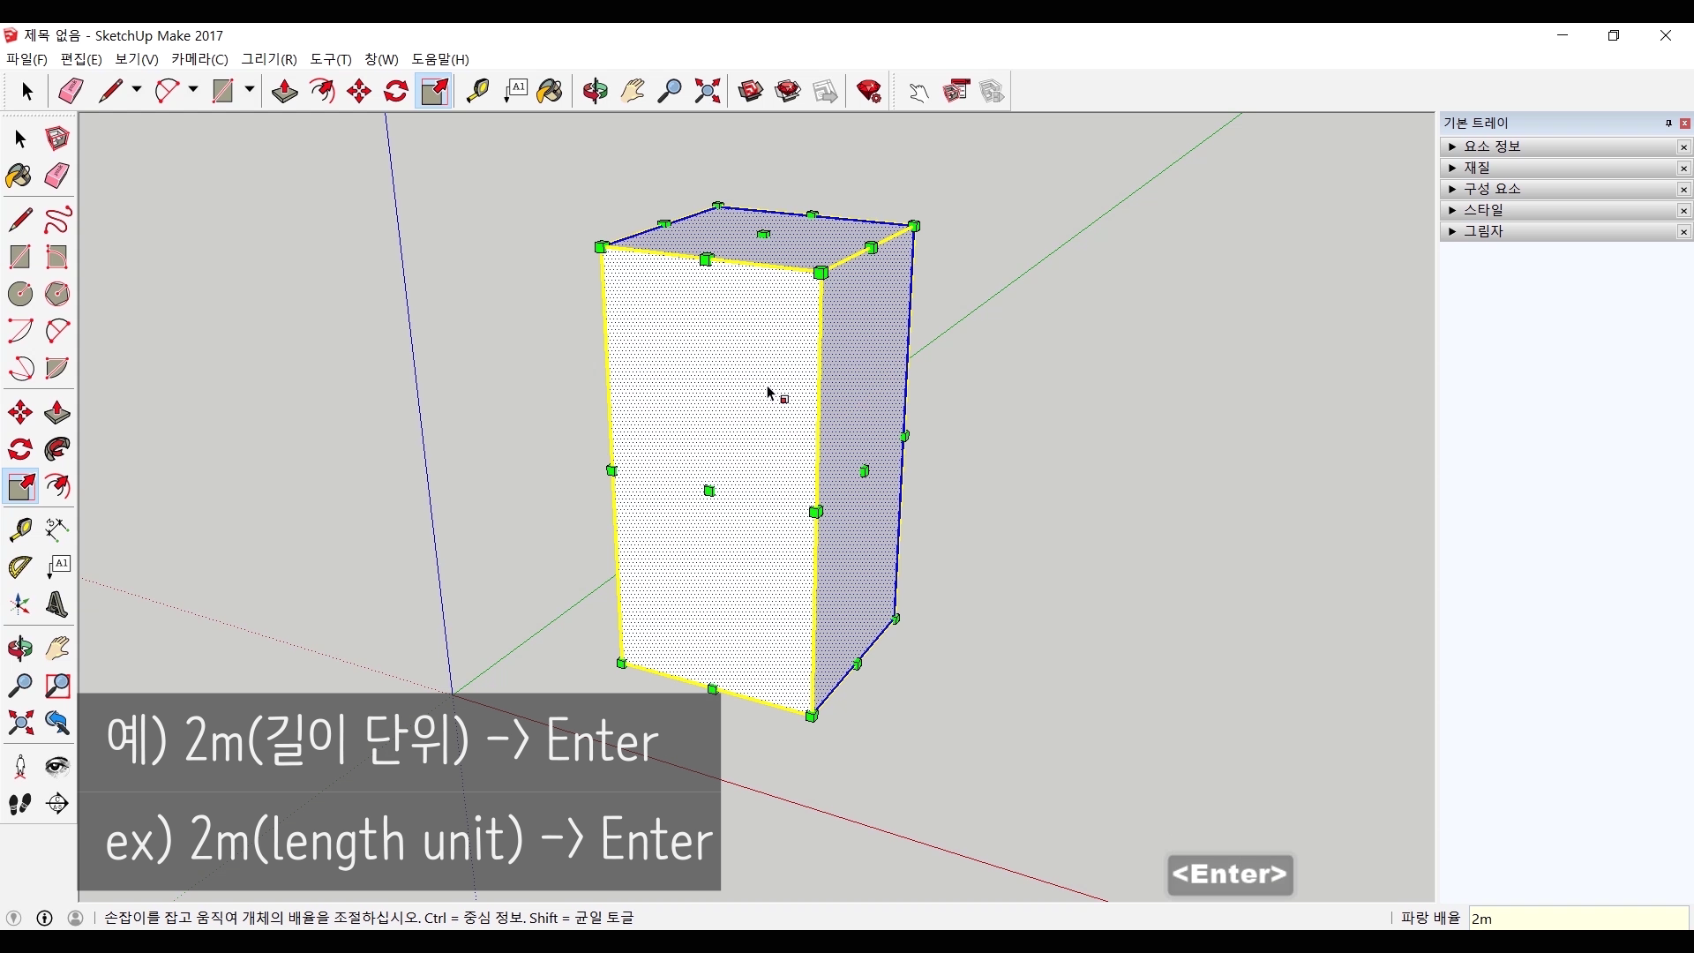1694x953 pixels.
Task: Select the Eraser tool in left toolbar
Action: [x=57, y=176]
